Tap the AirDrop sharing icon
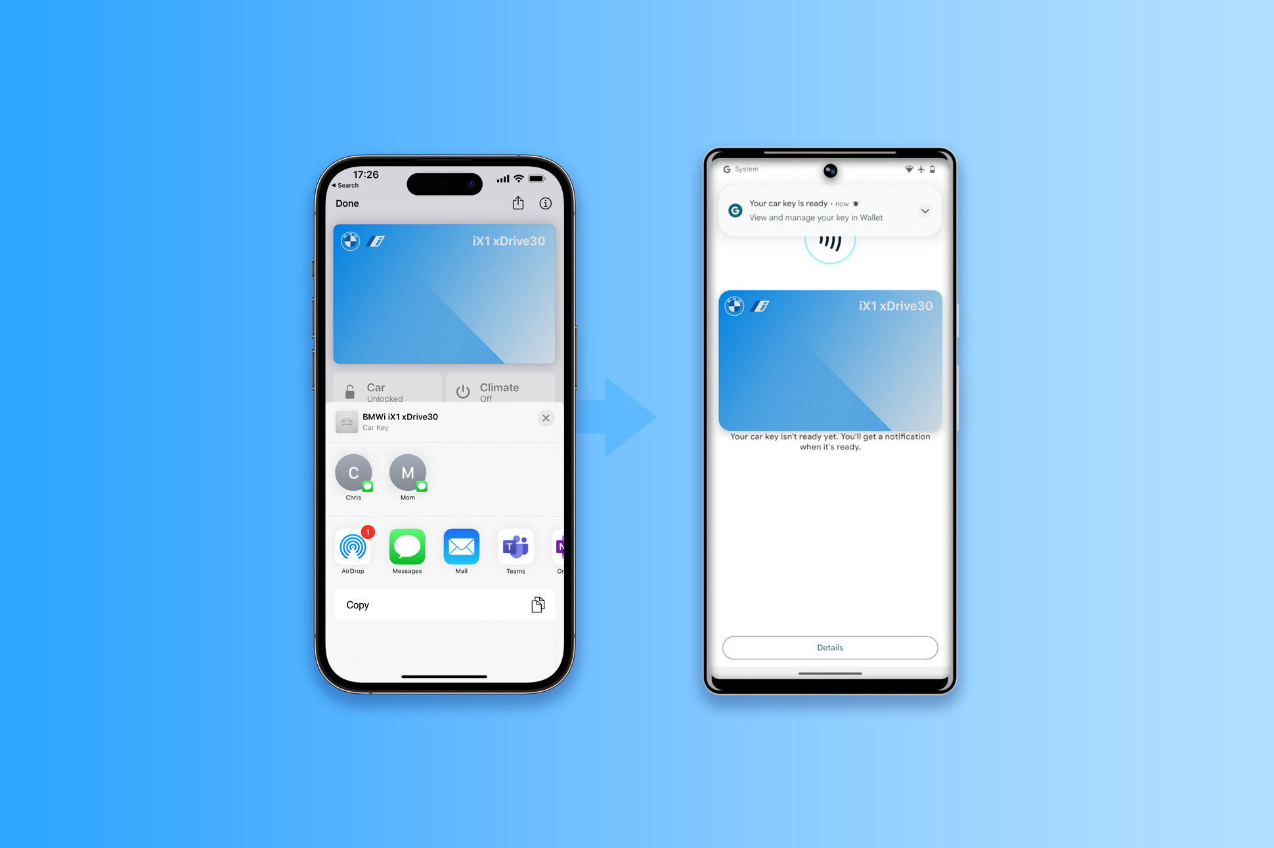Viewport: 1274px width, 848px height. point(353,548)
